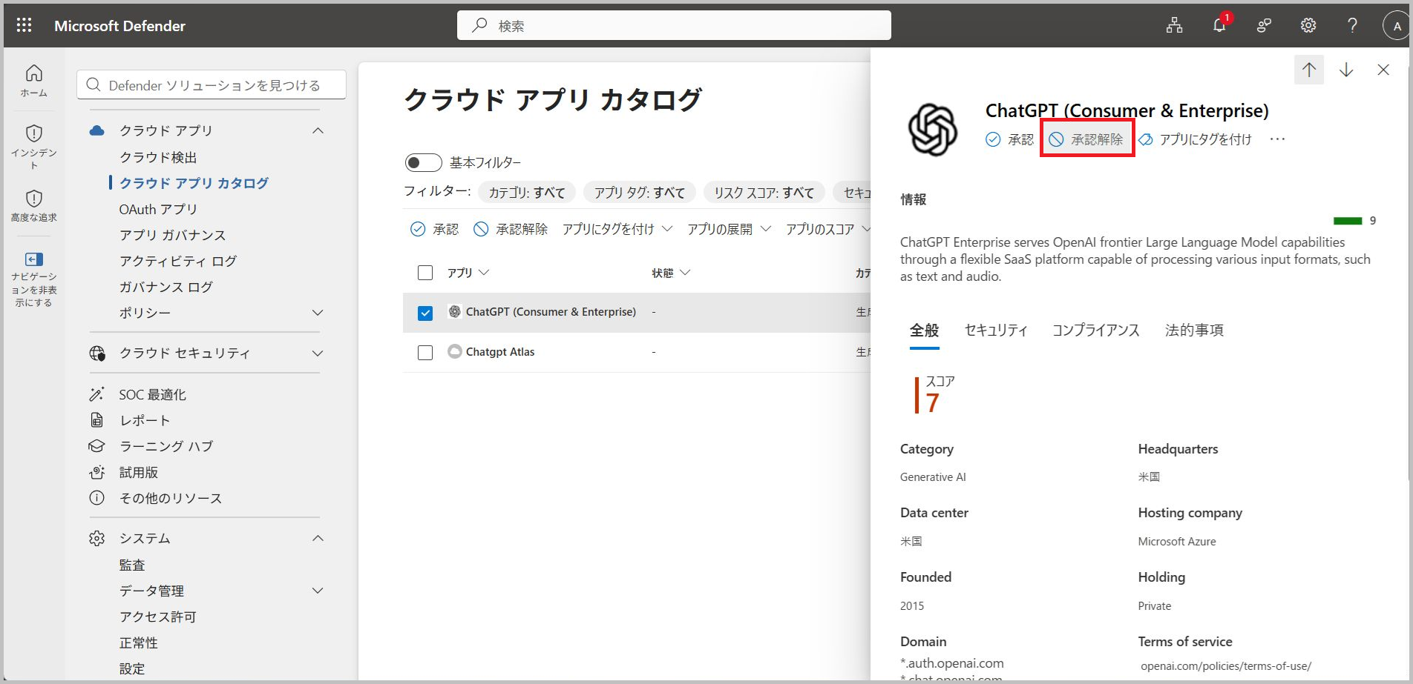1413x684 pixels.
Task: Click the help question mark icon
Action: (x=1353, y=25)
